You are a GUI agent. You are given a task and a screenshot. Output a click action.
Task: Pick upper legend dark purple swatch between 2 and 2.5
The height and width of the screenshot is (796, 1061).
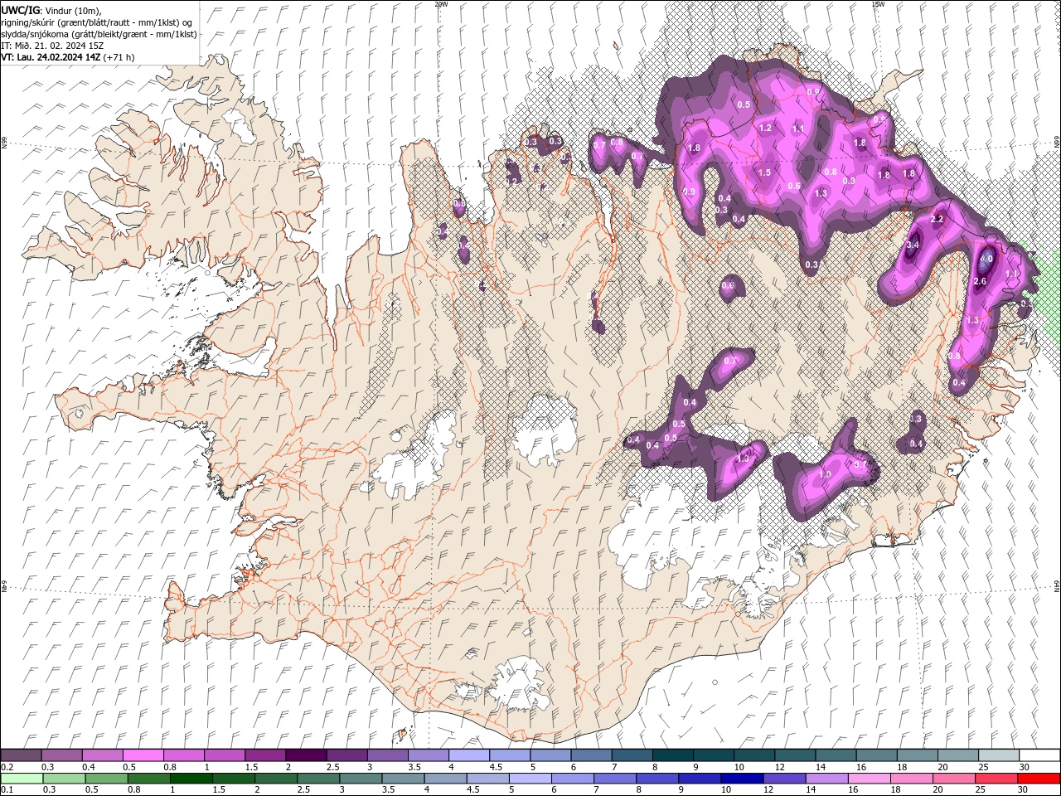pyautogui.click(x=305, y=755)
